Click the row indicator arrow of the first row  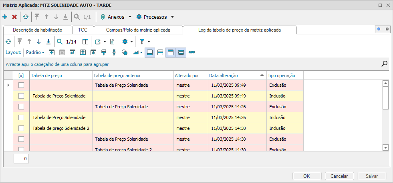click(8, 85)
